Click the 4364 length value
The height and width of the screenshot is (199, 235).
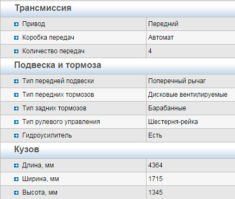(155, 165)
